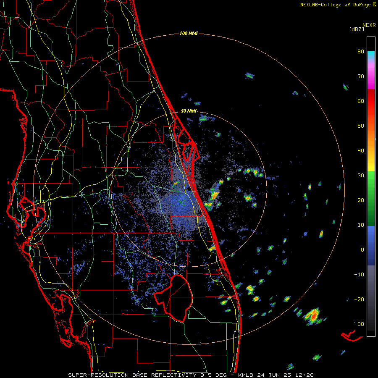Click the 50 NMI range ring label
This screenshot has width=378, height=378.
pos(189,111)
